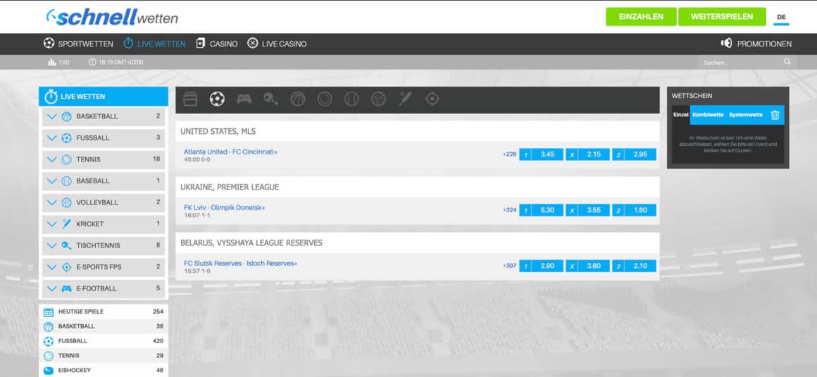Select the volleyball icon in the filter bar
The image size is (817, 377).
click(378, 99)
